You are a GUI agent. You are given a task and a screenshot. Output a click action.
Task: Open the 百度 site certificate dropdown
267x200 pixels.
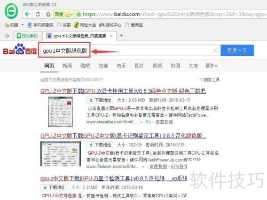[64, 14]
